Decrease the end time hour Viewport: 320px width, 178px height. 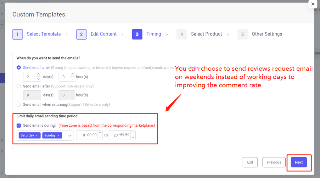click(133, 138)
